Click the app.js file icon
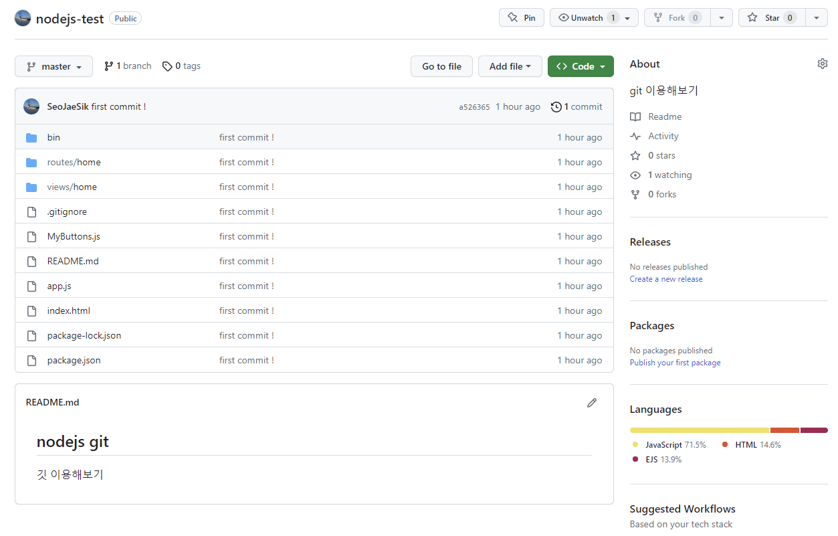838x536 pixels. [31, 286]
